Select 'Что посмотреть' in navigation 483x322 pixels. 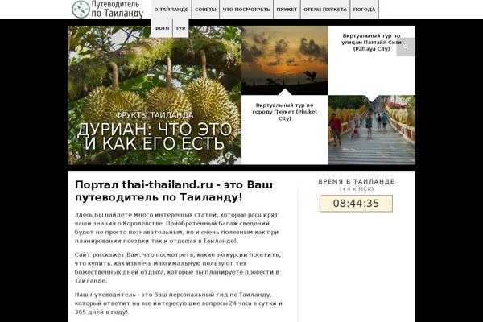(x=246, y=10)
